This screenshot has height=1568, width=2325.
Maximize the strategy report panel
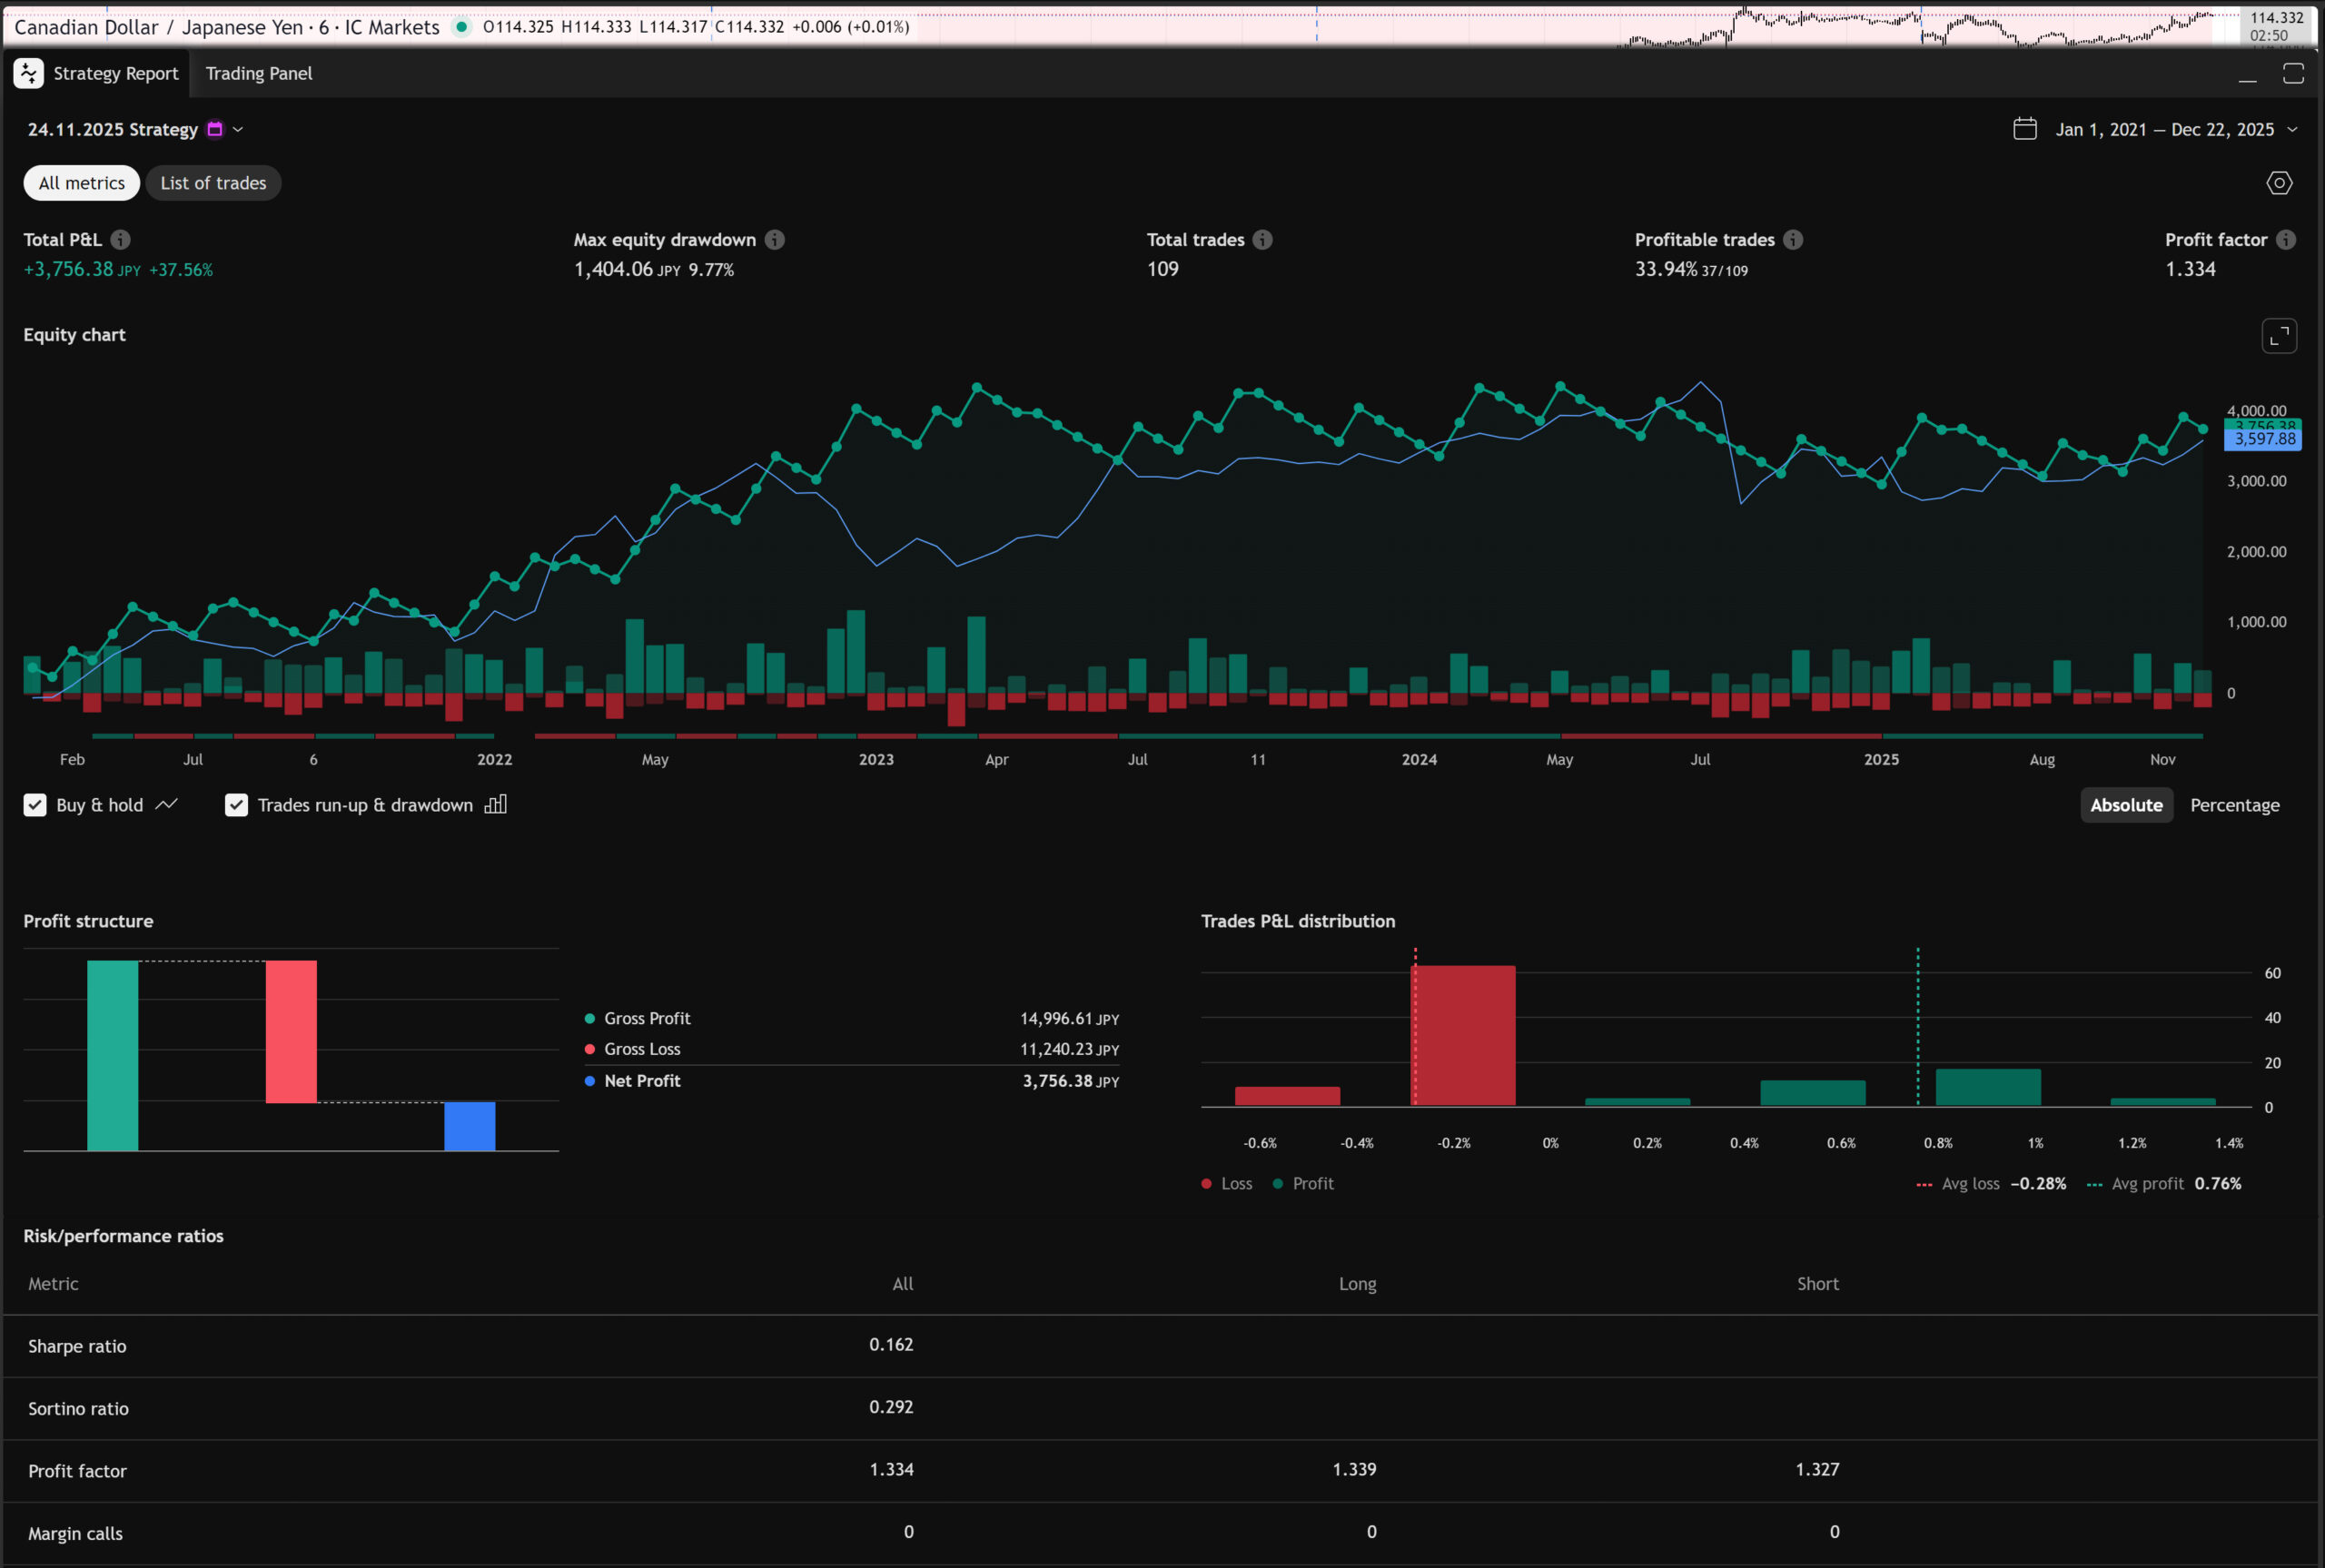(x=2293, y=73)
